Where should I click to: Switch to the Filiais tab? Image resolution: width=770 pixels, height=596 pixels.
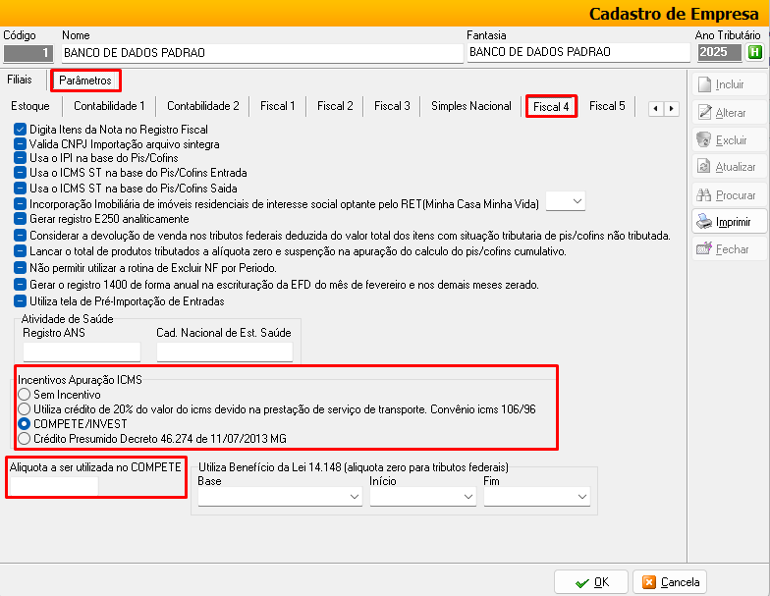(x=20, y=80)
